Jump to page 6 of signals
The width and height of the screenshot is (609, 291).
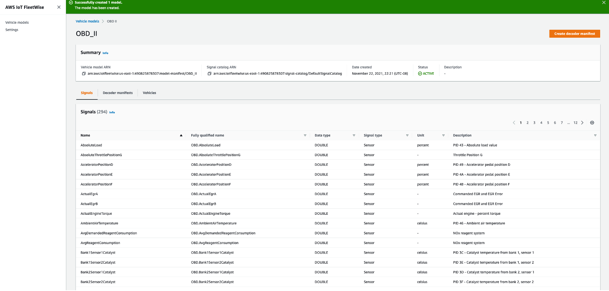(555, 123)
